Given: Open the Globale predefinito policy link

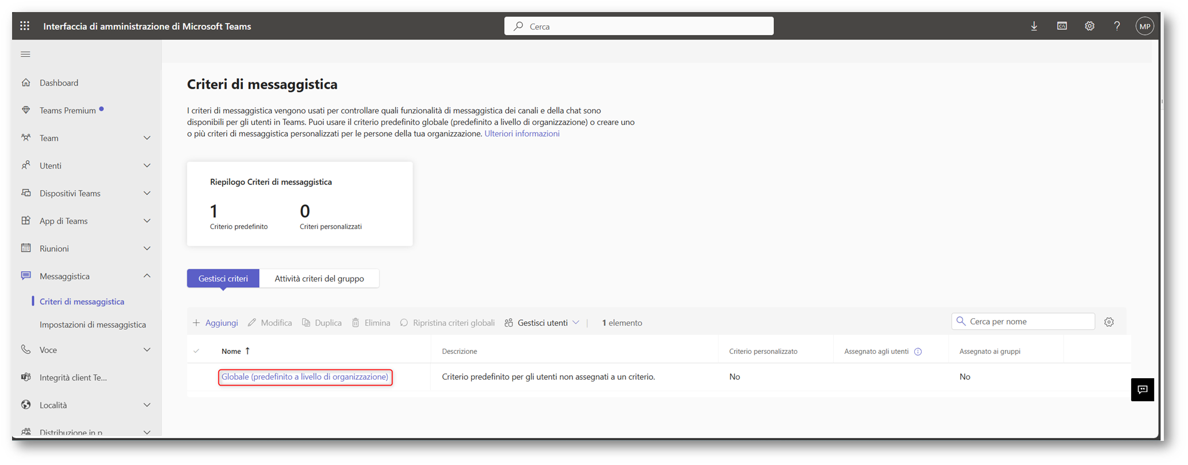Looking at the screenshot, I should pos(305,377).
